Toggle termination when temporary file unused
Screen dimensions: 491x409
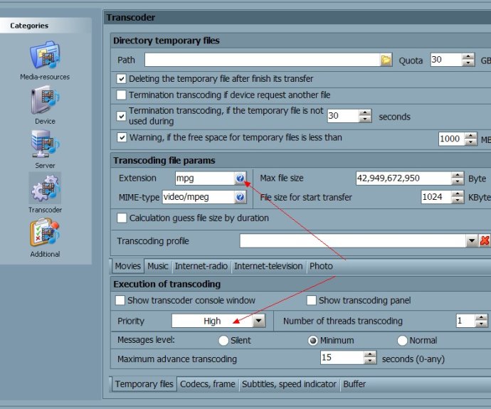click(121, 116)
